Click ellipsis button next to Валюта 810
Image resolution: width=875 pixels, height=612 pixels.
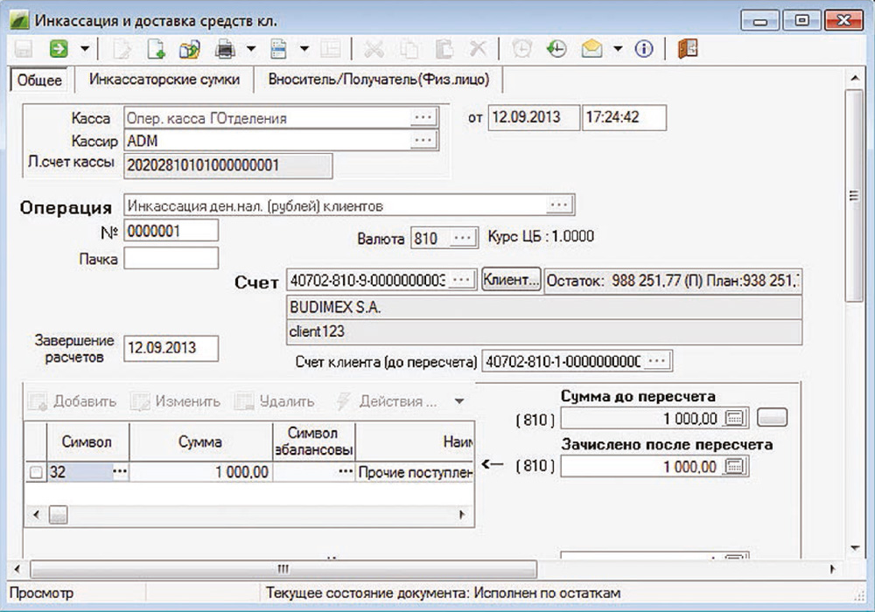465,238
